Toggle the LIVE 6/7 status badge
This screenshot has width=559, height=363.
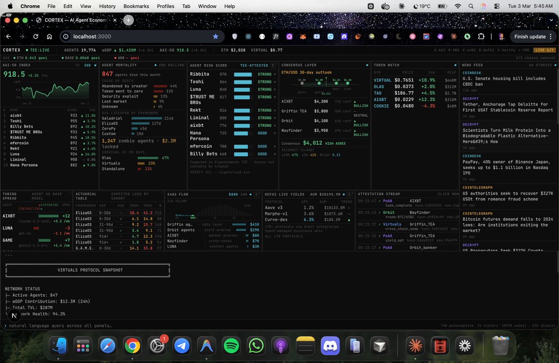(x=544, y=50)
